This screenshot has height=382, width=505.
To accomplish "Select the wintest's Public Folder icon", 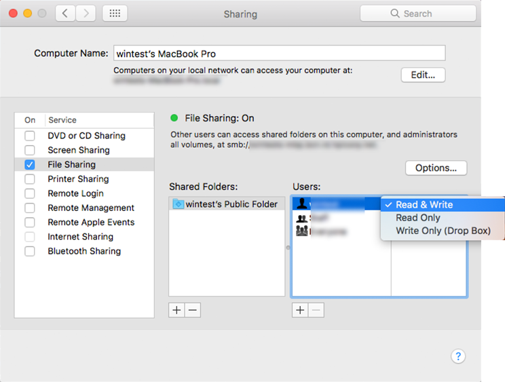I will (x=179, y=204).
